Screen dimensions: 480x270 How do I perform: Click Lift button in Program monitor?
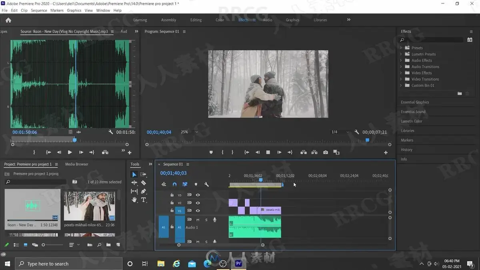304,152
